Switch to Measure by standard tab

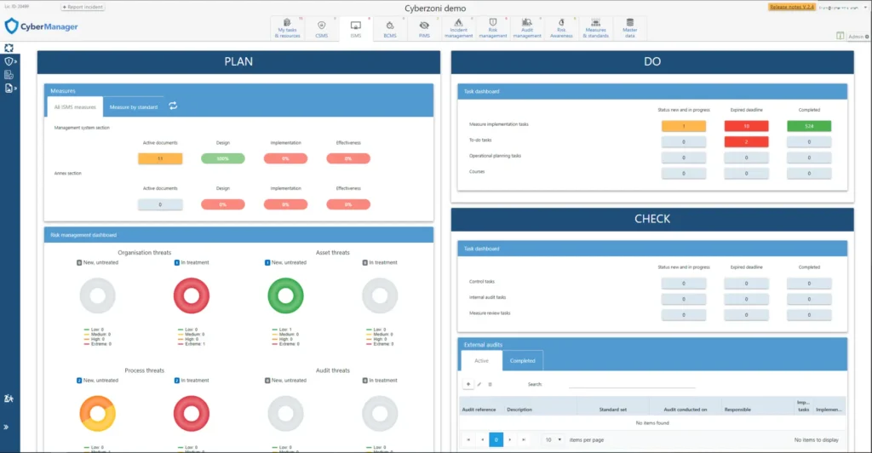(x=132, y=106)
